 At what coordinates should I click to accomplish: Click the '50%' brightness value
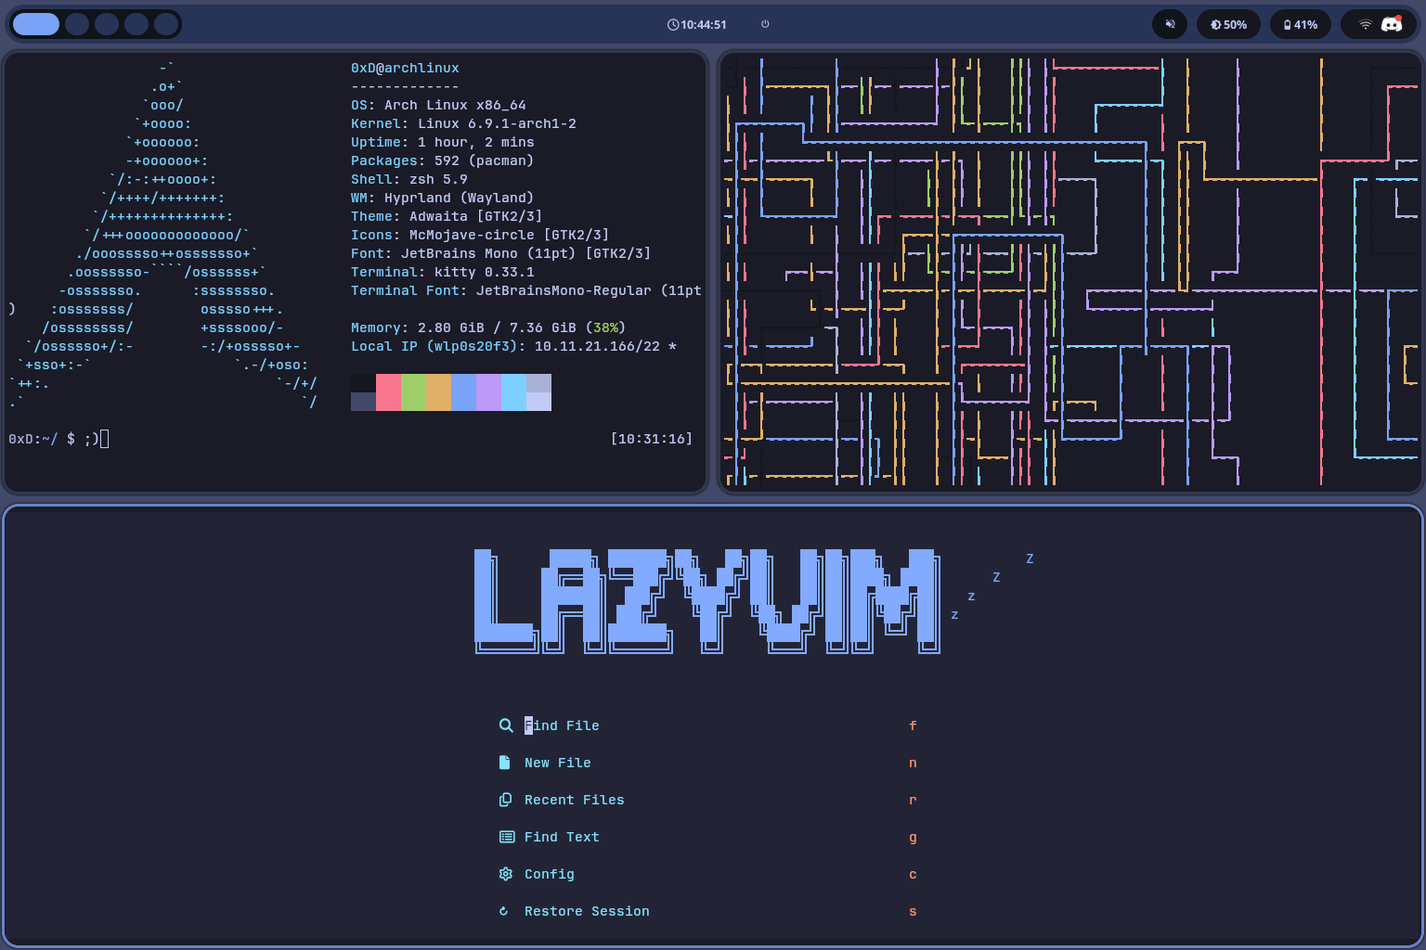tap(1236, 25)
